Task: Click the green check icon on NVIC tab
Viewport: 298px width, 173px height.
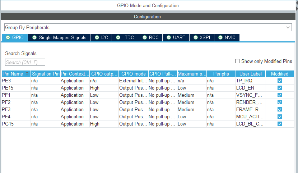Action: 220,37
